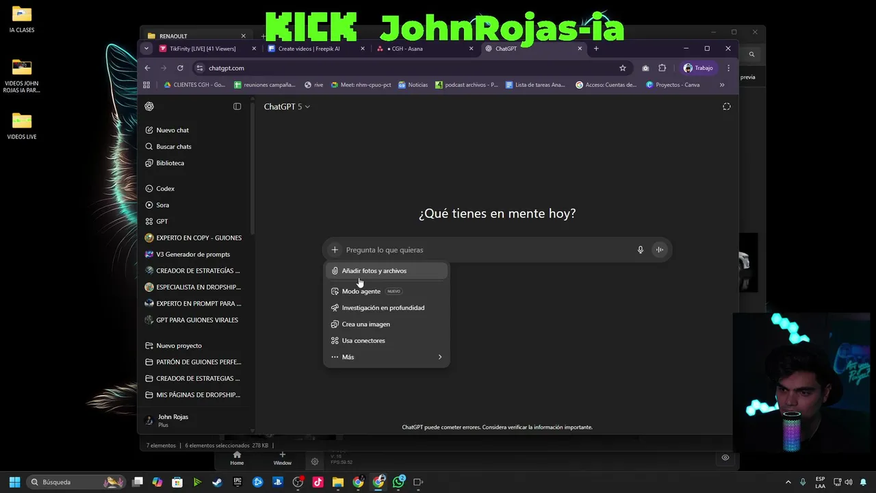The width and height of the screenshot is (876, 493).
Task: Click taskbar Búsqueda search box
Action: click(76, 482)
